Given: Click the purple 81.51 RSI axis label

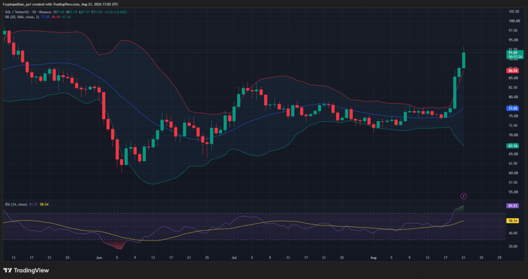Looking at the screenshot, I should [x=513, y=206].
